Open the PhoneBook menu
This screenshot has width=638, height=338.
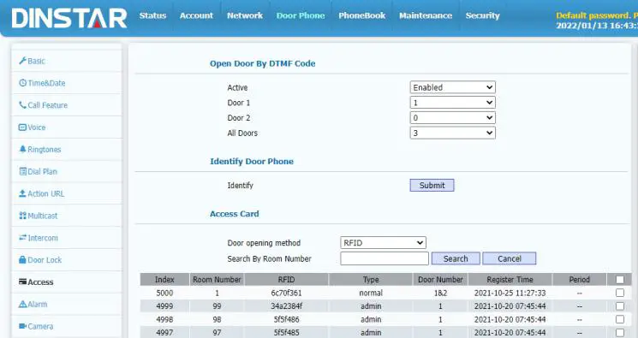click(361, 15)
